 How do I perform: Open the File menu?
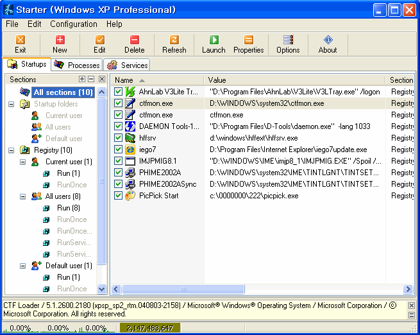(12, 24)
